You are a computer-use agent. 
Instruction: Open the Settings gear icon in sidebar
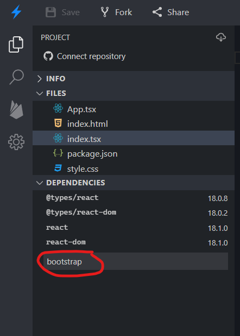pos(16,142)
